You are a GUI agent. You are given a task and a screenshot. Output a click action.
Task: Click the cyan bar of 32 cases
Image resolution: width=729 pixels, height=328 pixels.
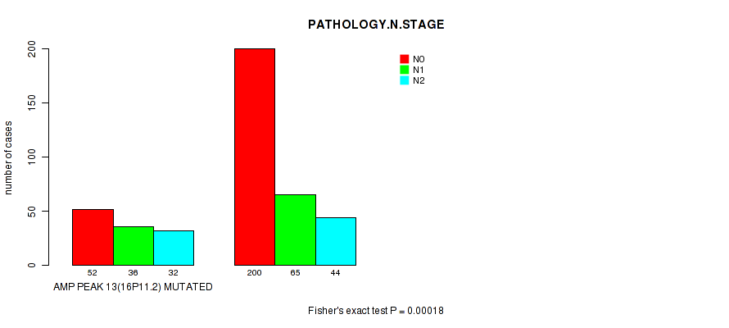[174, 248]
